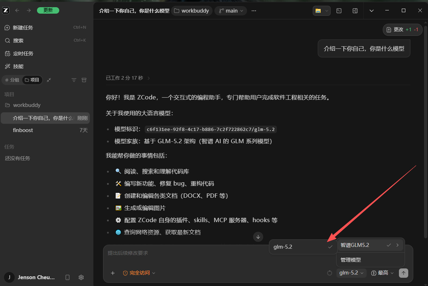Expand the 智谱GLM5.2 submenu arrow
Image resolution: width=428 pixels, height=286 pixels.
(398, 245)
